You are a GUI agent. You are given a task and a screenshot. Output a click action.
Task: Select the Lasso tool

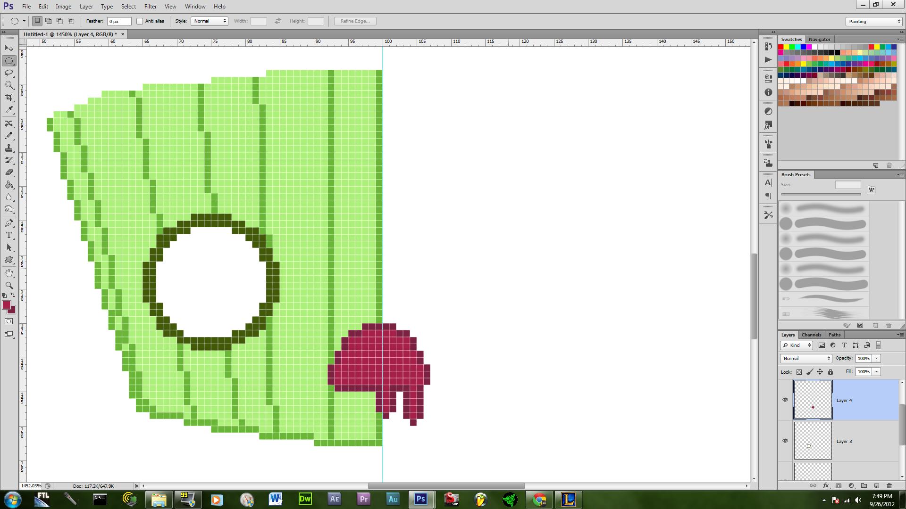(x=9, y=73)
